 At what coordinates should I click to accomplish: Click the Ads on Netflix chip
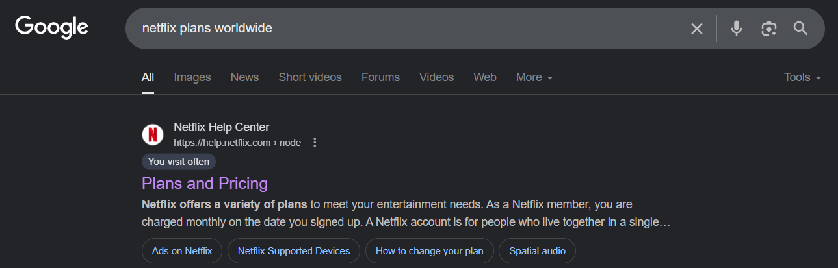(182, 251)
